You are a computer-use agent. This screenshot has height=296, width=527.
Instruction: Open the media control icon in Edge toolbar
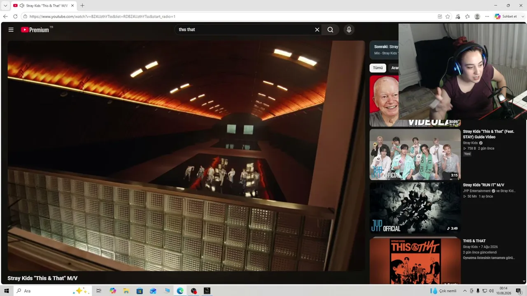click(458, 16)
